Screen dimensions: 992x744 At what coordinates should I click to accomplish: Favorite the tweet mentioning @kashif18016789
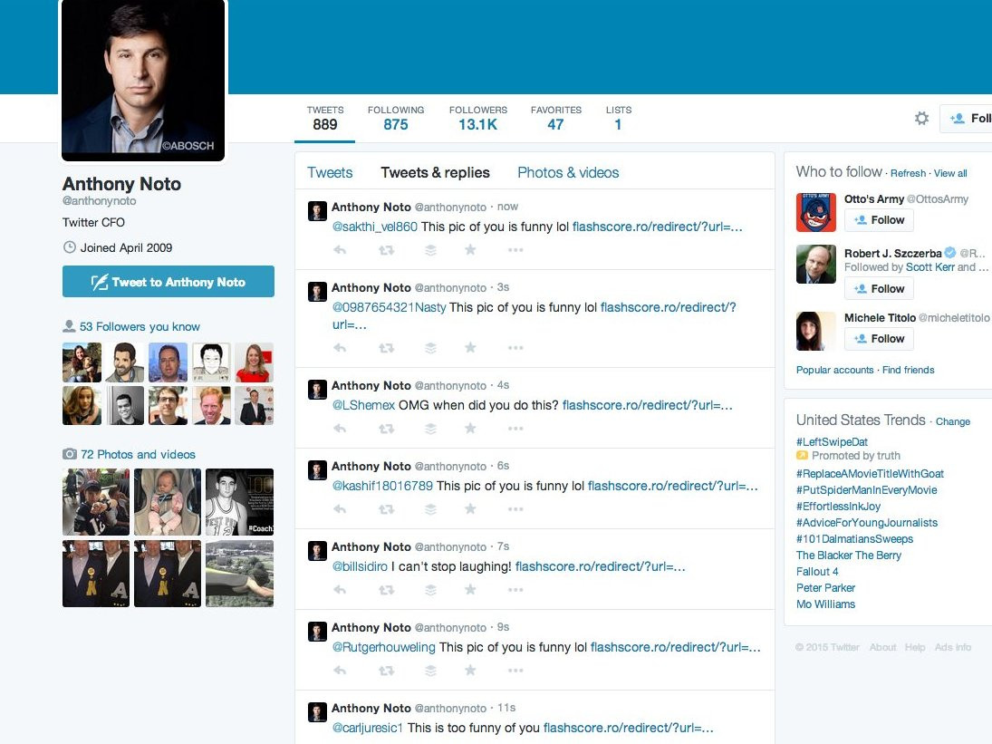(470, 508)
